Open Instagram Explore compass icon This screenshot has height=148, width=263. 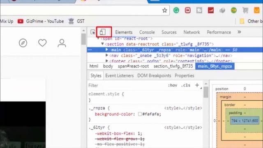click(23, 43)
